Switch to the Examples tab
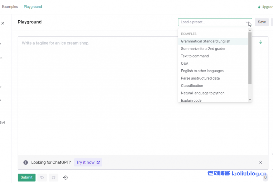 click(x=10, y=7)
